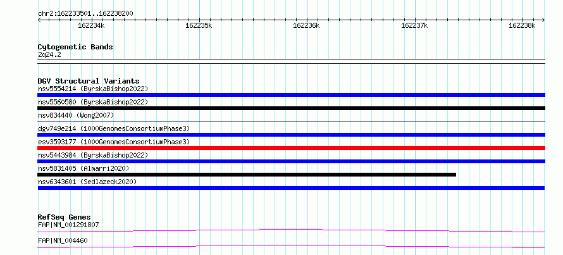Screen dimensions: 563x255
Task: Open the RefSeq Genes track title
Action: (x=65, y=217)
